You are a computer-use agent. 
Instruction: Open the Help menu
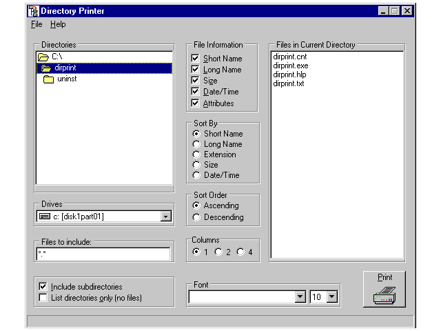[58, 24]
